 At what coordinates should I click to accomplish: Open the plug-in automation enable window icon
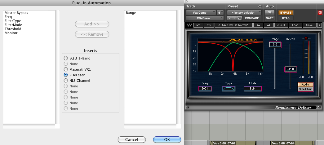click(270, 13)
